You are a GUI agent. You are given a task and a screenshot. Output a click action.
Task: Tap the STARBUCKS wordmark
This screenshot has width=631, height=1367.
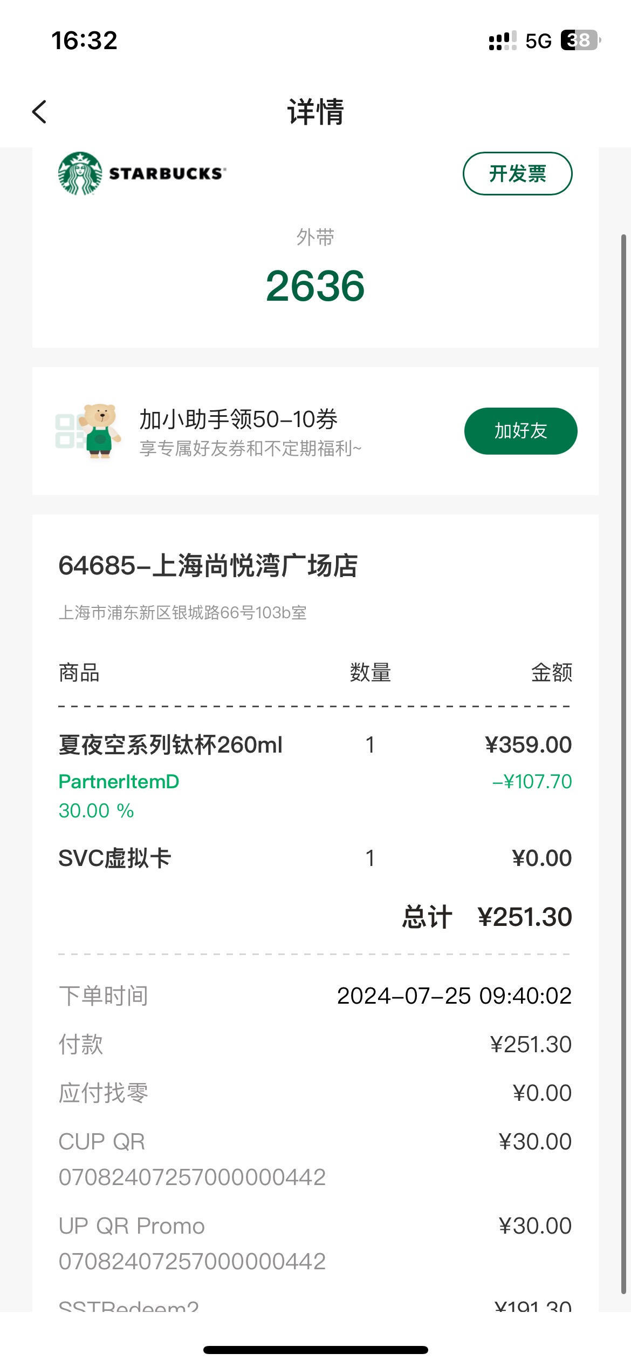[168, 173]
